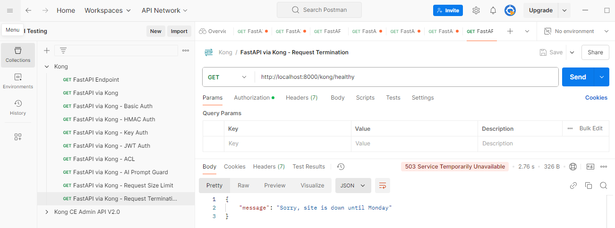
Task: Open History in the sidebar
Action: click(18, 107)
